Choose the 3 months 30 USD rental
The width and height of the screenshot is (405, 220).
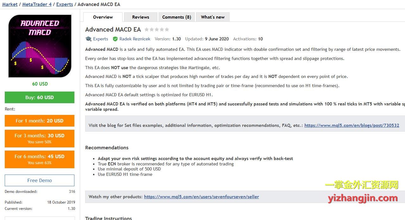[x=40, y=138]
